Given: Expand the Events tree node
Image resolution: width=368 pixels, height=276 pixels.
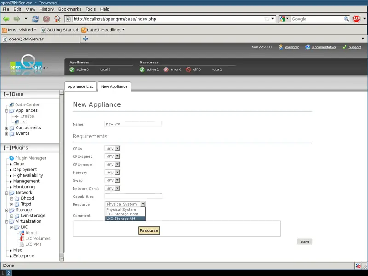Looking at the screenshot, I should click(6, 134).
